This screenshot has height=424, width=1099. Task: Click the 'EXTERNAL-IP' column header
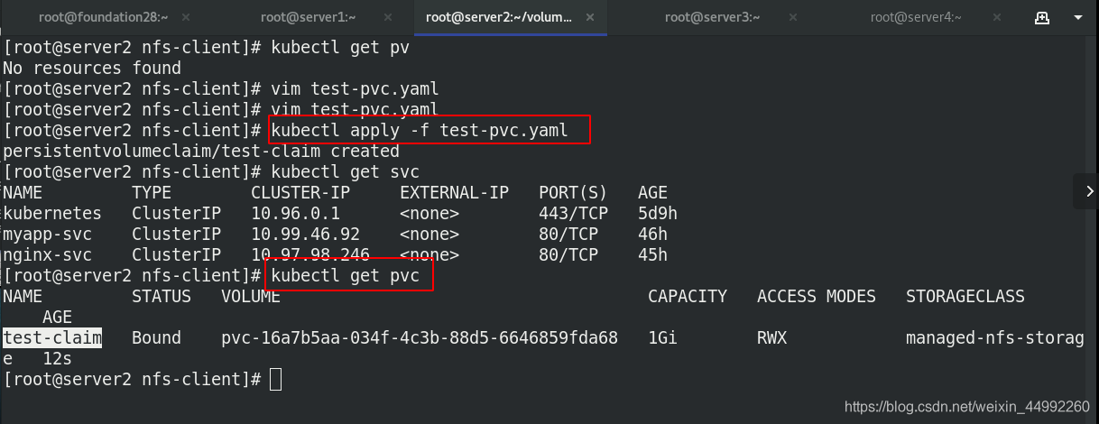454,193
